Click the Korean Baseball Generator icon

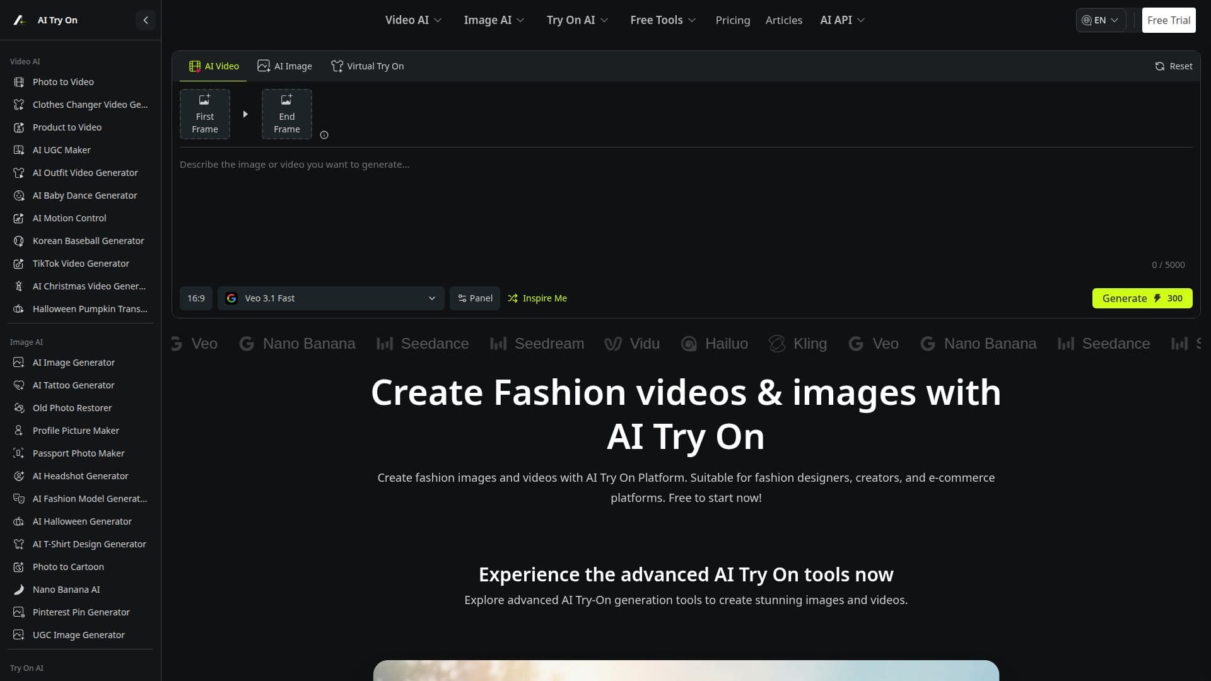19,241
